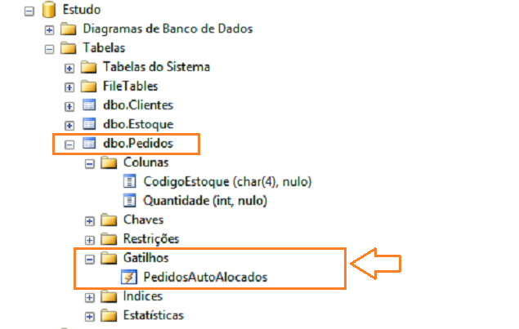Click the Quantidade column icon
The width and height of the screenshot is (519, 329).
[129, 201]
